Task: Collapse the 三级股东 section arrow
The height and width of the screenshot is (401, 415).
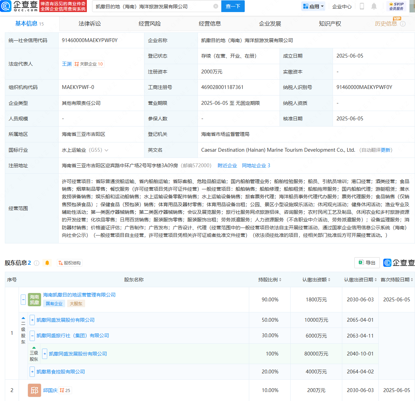Action: pyautogui.click(x=34, y=348)
